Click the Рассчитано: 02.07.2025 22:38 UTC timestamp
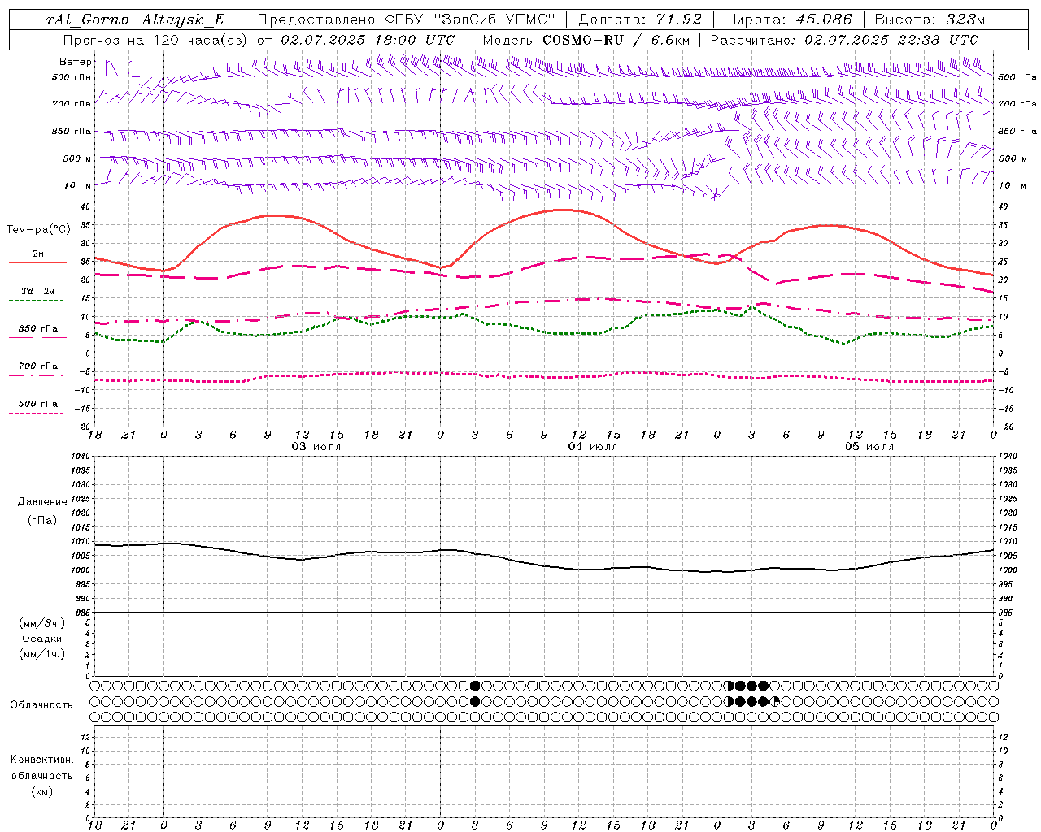This screenshot has height=832, width=1041. click(x=844, y=40)
